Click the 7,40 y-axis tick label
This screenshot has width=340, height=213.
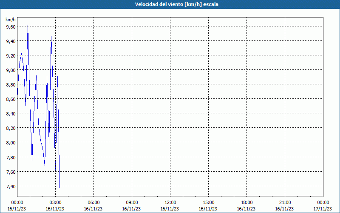[11, 187]
